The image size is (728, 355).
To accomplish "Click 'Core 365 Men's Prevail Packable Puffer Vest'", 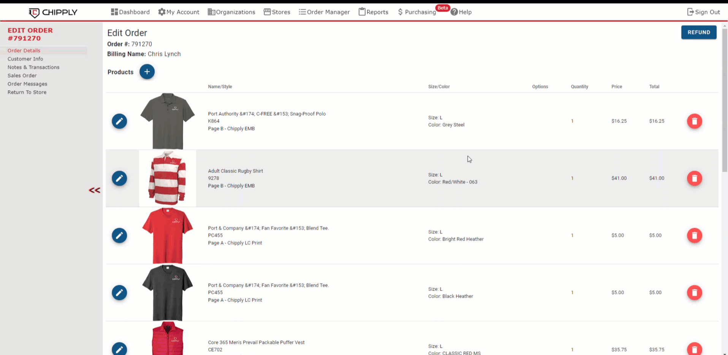I will 256,342.
